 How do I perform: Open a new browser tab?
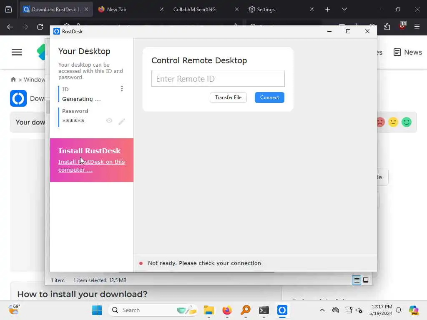tap(328, 10)
